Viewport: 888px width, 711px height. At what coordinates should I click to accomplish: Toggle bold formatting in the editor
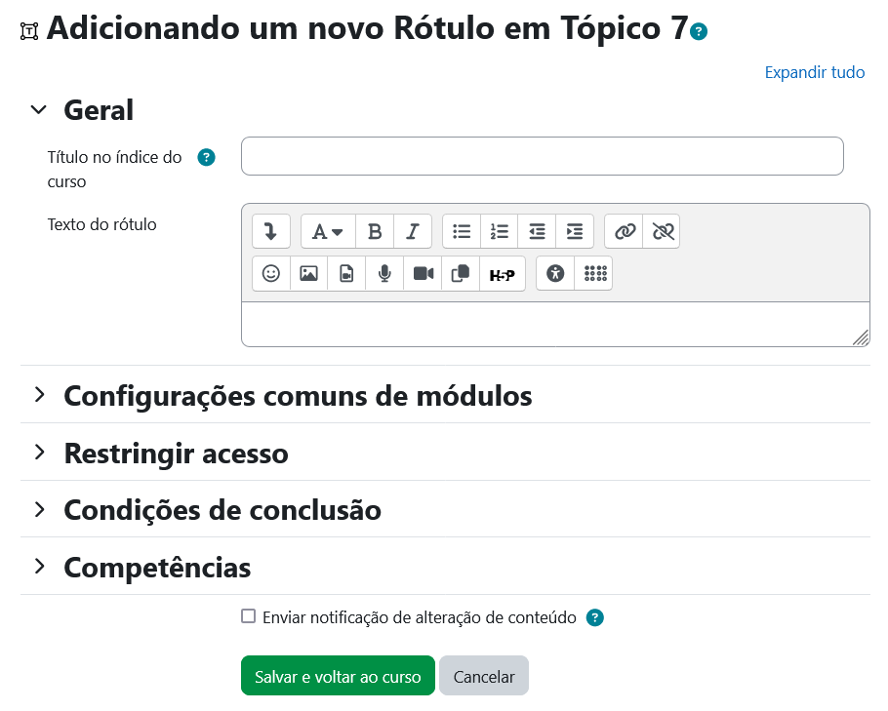(375, 231)
